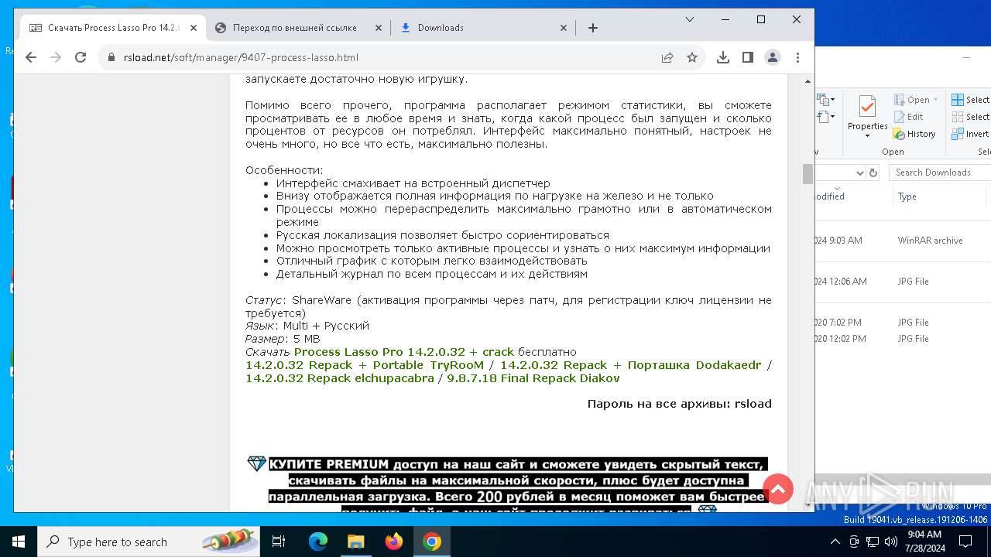This screenshot has width=991, height=557.
Task: Launch Microsoft Edge from taskbar
Action: click(x=318, y=542)
